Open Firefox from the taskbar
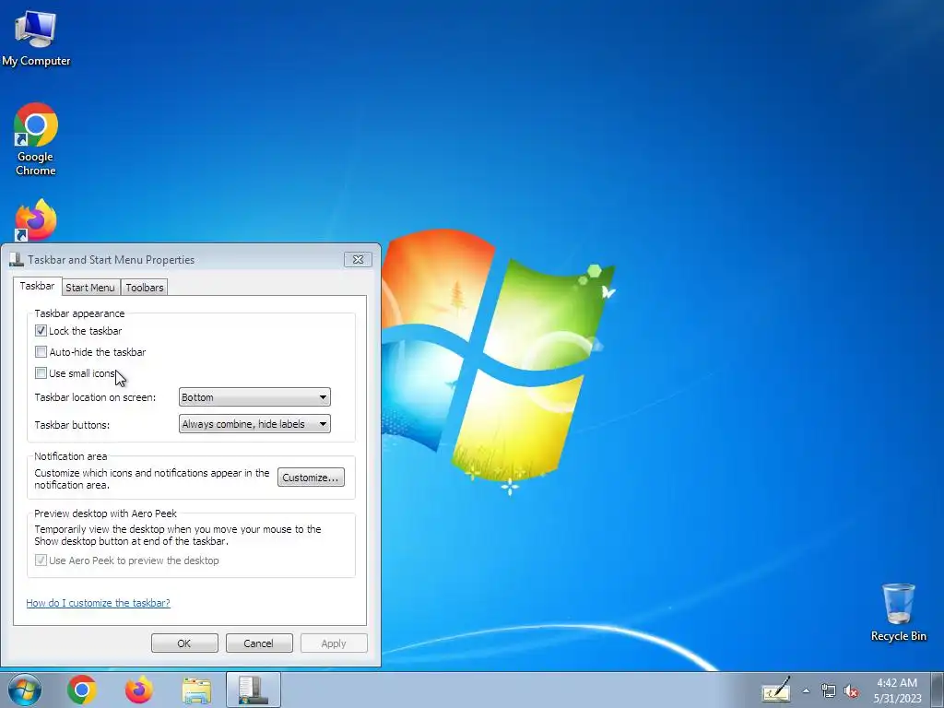 (x=138, y=690)
